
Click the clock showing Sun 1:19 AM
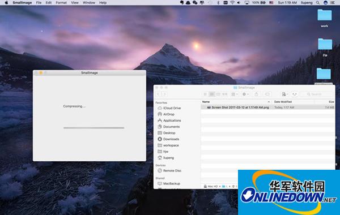pos(287,3)
